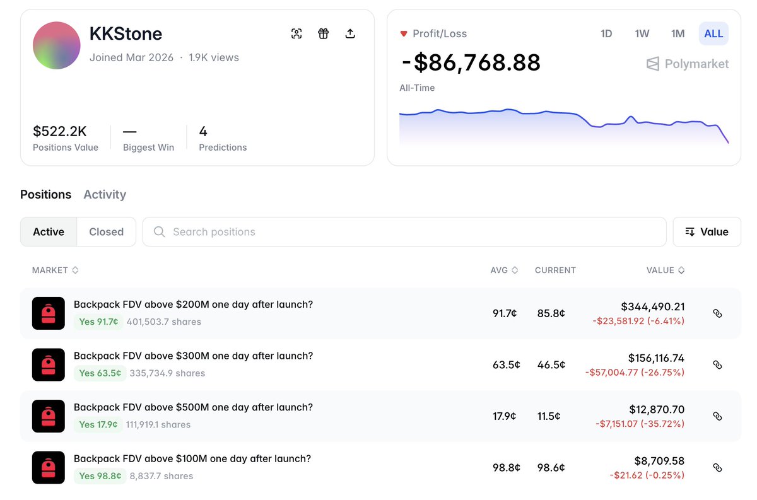The width and height of the screenshot is (757, 500).
Task: Click 401,503.7 shares text
Action: [164, 322]
